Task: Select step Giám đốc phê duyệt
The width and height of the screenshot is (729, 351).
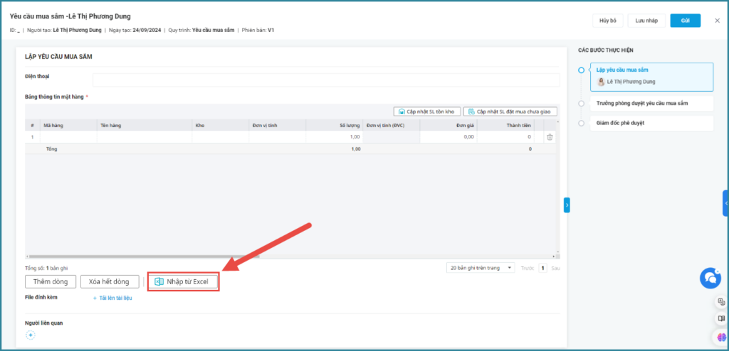Action: tap(651, 123)
